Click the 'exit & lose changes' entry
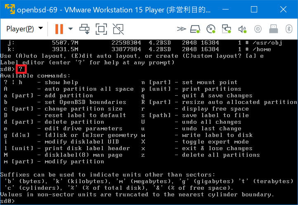This screenshot has height=205, width=298. pos(217,148)
